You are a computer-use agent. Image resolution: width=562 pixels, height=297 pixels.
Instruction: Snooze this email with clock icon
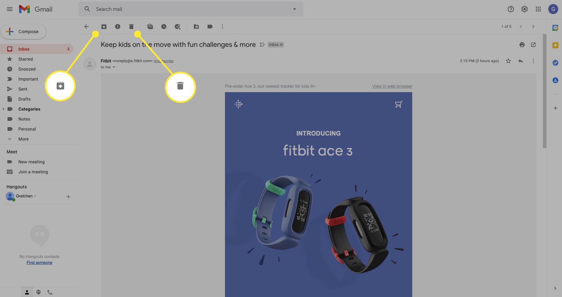pyautogui.click(x=164, y=27)
